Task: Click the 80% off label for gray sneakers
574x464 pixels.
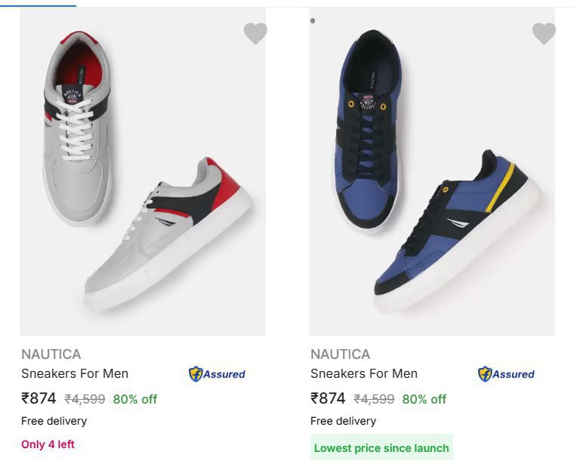Action: [x=135, y=399]
